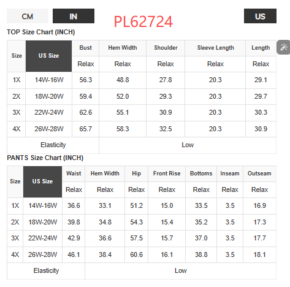Click the US Size header in PANTS chart
290x287 pixels.
pos(42,182)
